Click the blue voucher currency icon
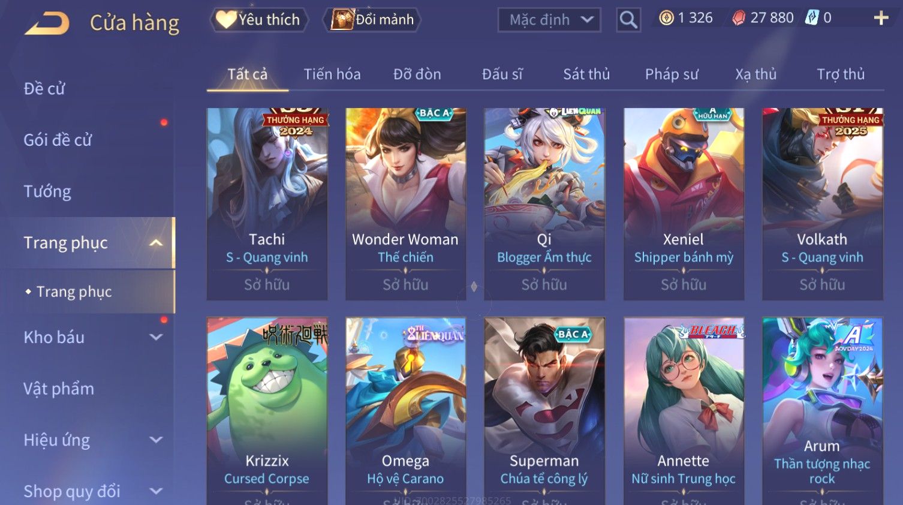 tap(811, 18)
